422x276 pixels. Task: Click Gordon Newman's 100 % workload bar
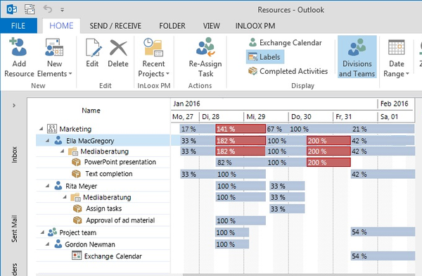pyautogui.click(x=232, y=244)
